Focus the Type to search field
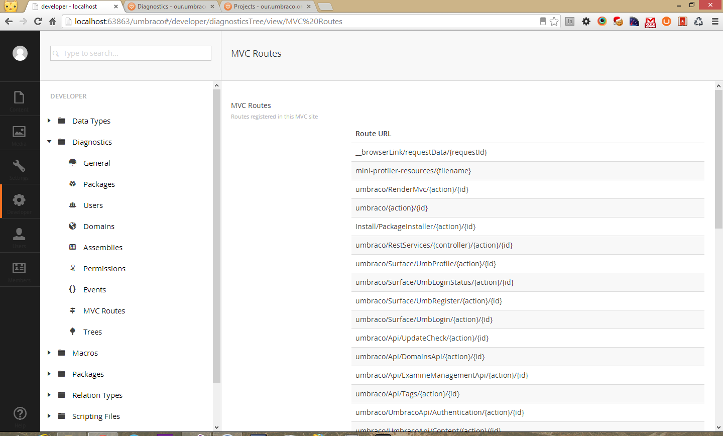 click(x=131, y=53)
